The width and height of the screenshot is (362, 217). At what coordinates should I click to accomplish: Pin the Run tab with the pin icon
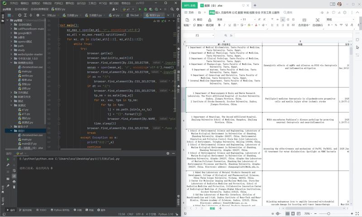click(8, 186)
